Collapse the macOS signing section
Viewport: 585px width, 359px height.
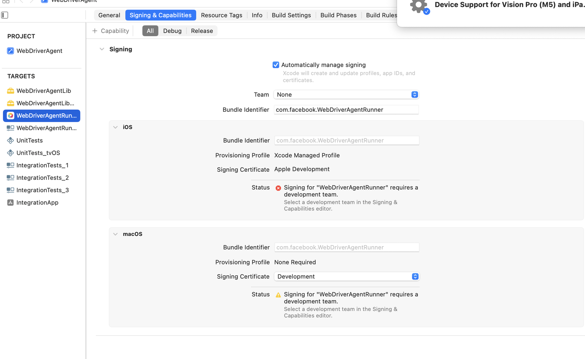point(116,234)
